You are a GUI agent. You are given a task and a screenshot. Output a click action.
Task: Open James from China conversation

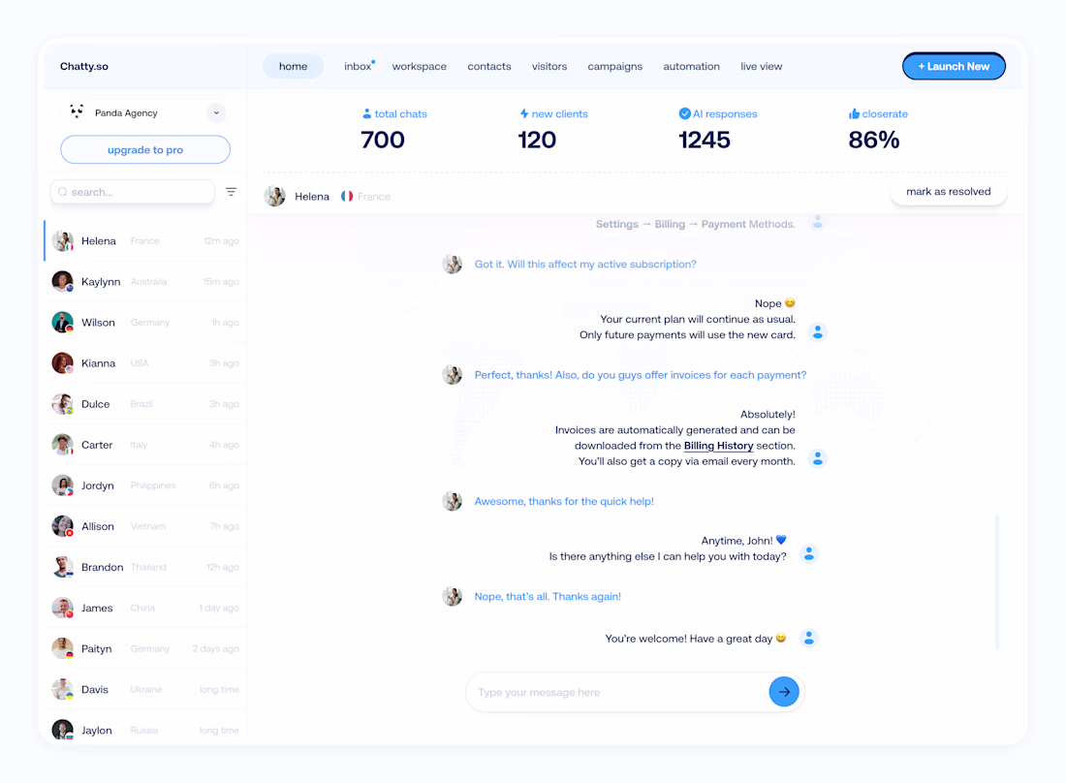144,608
